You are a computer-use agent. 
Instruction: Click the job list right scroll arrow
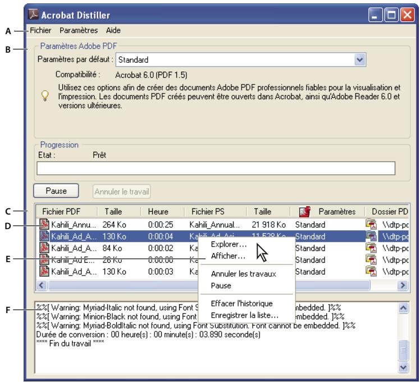pos(403,285)
